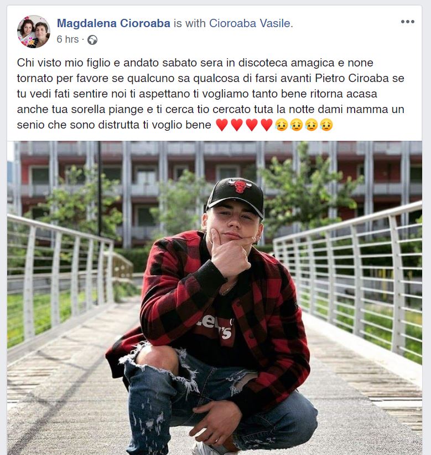Click the first crying face emoji
This screenshot has height=455, width=431.
click(x=282, y=125)
